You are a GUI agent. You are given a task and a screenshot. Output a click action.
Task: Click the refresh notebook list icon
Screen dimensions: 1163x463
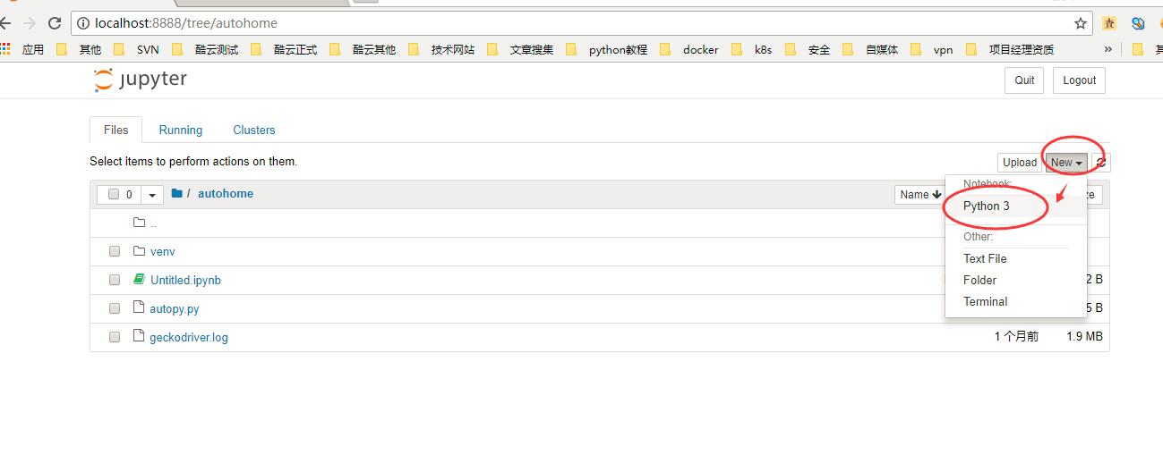[x=1101, y=163]
